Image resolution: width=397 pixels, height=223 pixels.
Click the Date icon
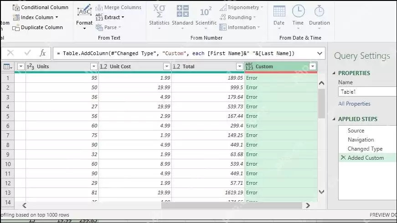279,11
